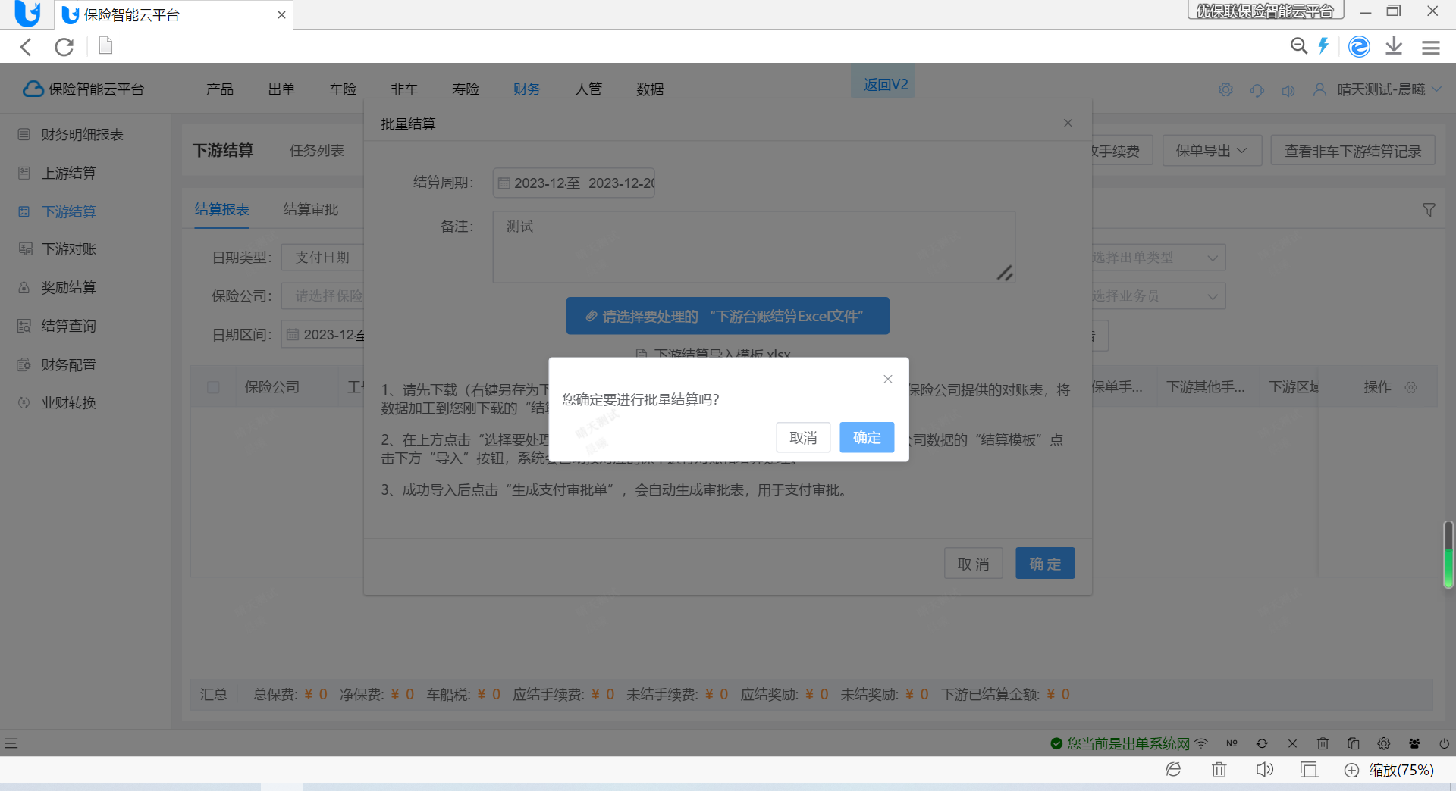The image size is (1456, 791).
Task: Open the browser downloads arrow icon
Action: [1394, 46]
